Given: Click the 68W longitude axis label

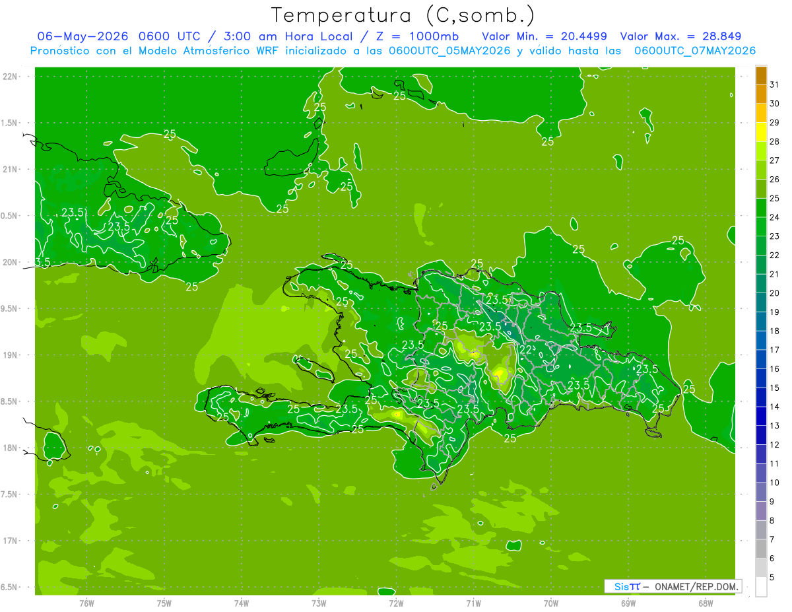Looking at the screenshot, I should pyautogui.click(x=705, y=603).
